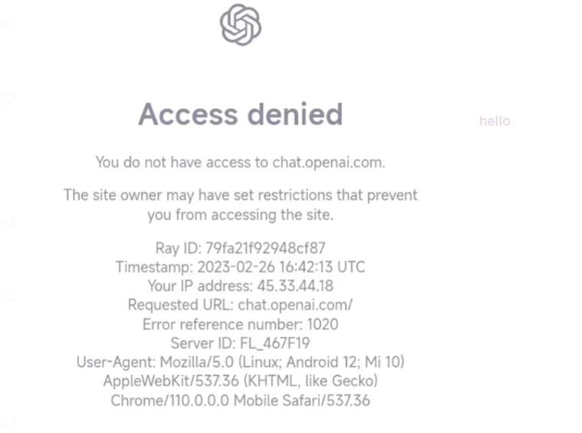Image resolution: width=582 pixels, height=433 pixels.
Task: Click the Timestamp line
Action: [x=240, y=267]
